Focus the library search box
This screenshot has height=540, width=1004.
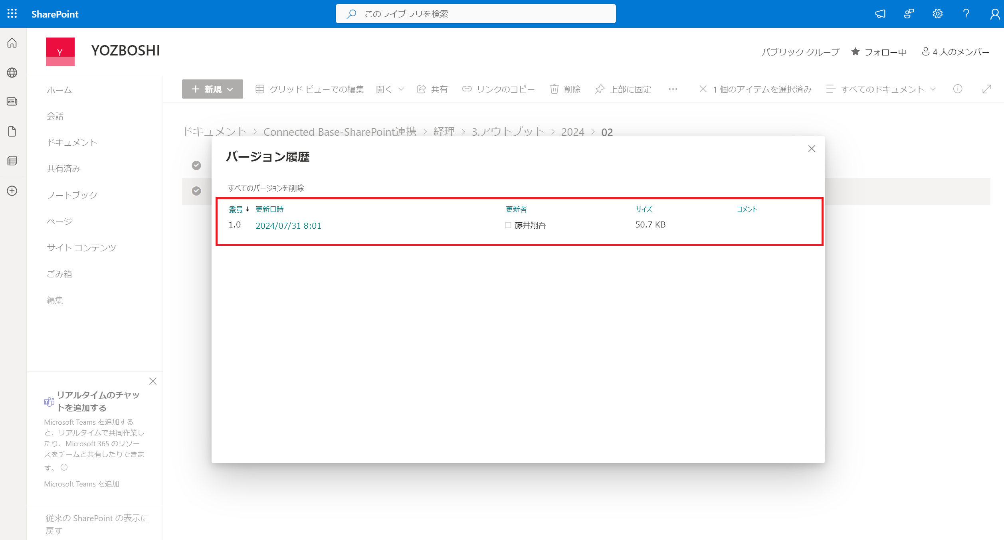click(x=475, y=14)
